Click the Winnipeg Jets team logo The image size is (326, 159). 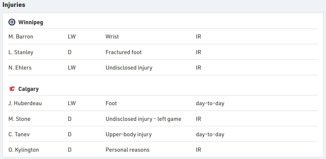point(12,22)
